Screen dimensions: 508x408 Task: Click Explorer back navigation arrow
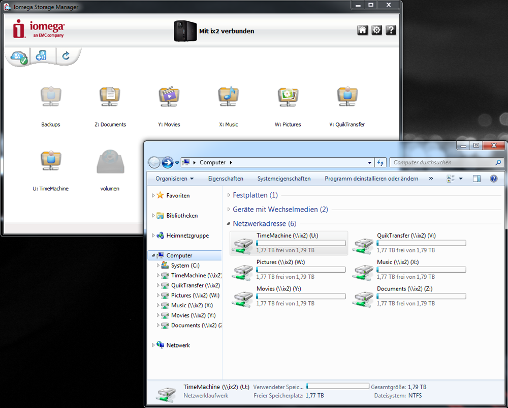[154, 162]
